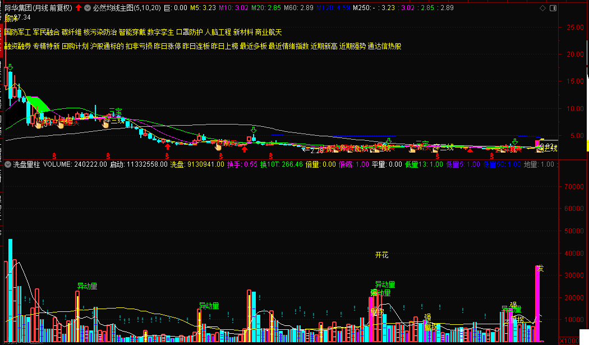Select the 口罩防护 concept tag
This screenshot has height=345, width=589.
190,33
